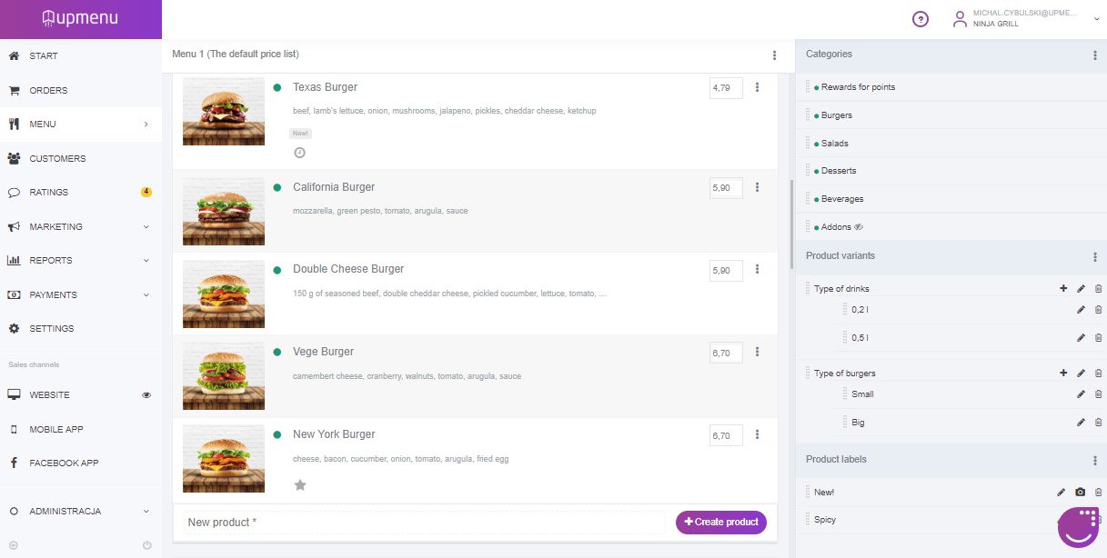Expand the Marketing sidebar section
This screenshot has height=558, width=1107.
click(146, 227)
